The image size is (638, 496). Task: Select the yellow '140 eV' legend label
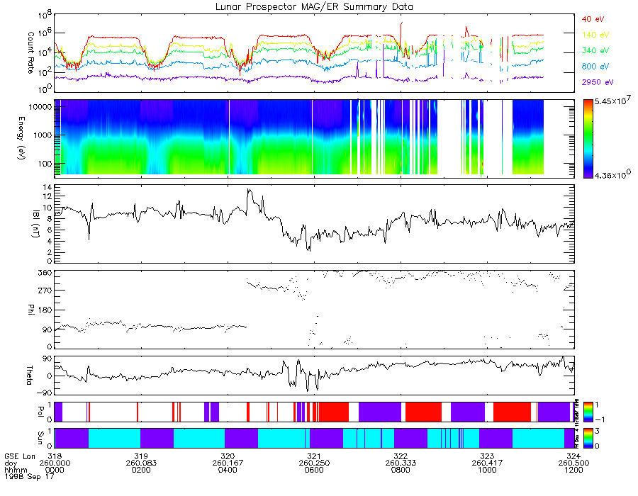click(595, 35)
